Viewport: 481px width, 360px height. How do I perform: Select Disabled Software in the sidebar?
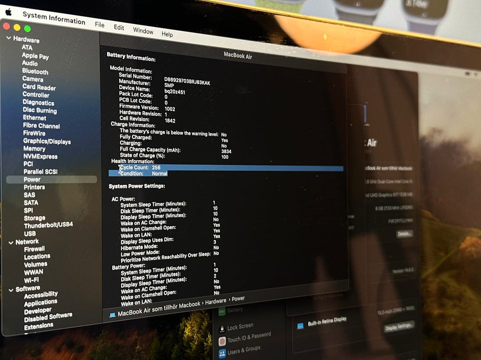[x=48, y=317]
